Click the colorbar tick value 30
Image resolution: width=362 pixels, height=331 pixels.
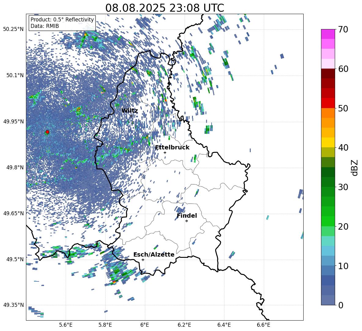point(343,187)
